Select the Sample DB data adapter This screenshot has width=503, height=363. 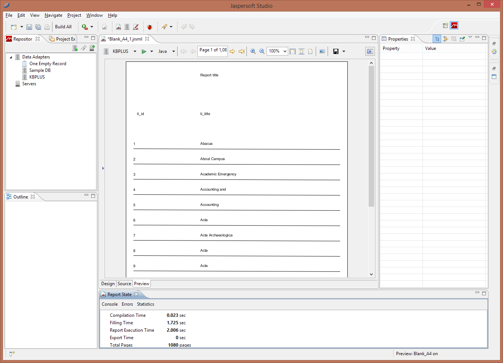coord(40,70)
